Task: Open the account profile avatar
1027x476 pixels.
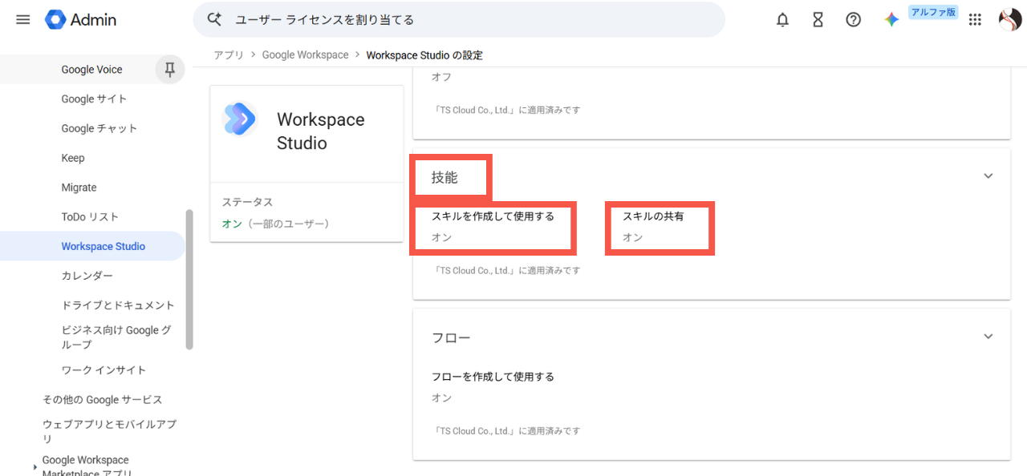Action: 1009,20
